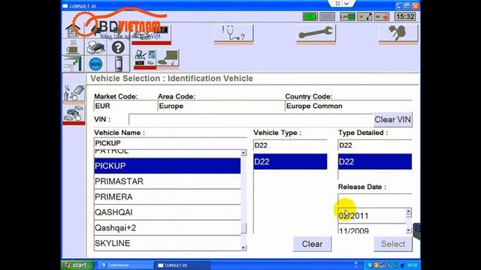
Task: Click the mobile phone device icon
Action: pyautogui.click(x=119, y=64)
